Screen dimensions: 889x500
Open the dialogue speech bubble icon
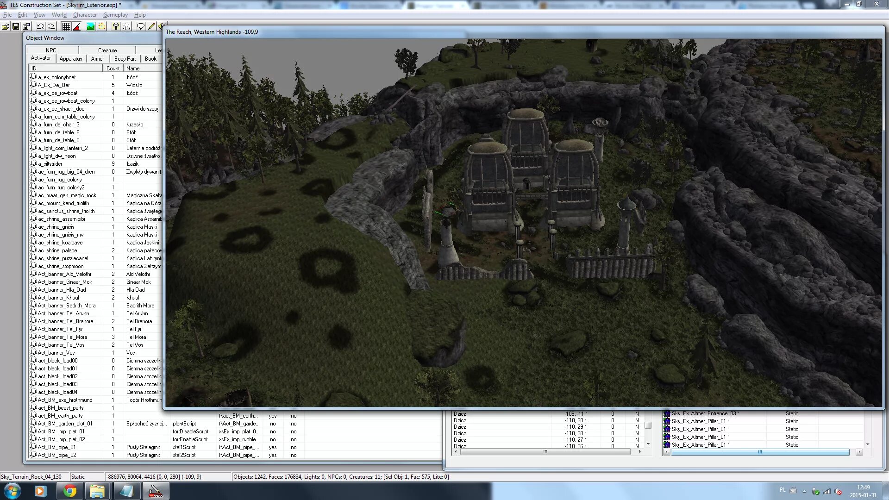coord(140,26)
